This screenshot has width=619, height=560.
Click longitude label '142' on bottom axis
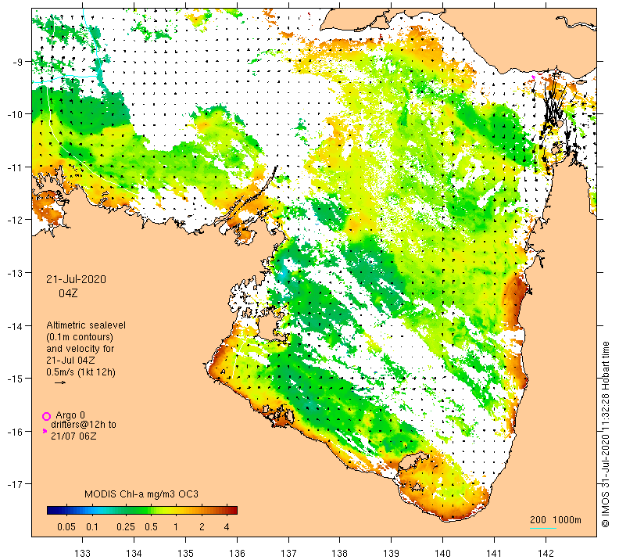(546, 553)
